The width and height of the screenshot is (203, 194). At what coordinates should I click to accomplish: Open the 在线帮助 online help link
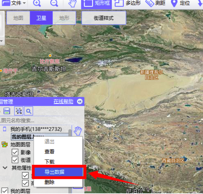click(63, 102)
